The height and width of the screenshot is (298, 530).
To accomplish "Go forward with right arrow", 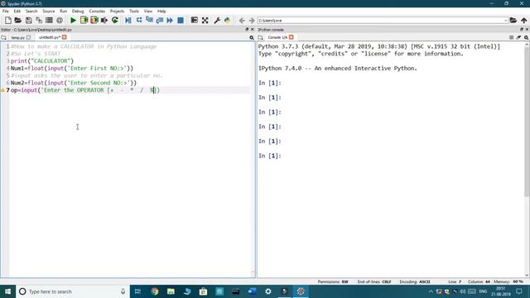I will coord(252,20).
